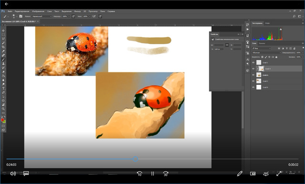Toggle pressure for size button
This screenshot has width=305, height=184.
pyautogui.click(x=100, y=16)
